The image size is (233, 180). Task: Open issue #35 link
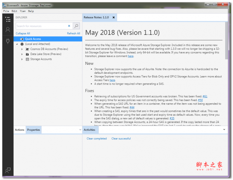[172, 118]
